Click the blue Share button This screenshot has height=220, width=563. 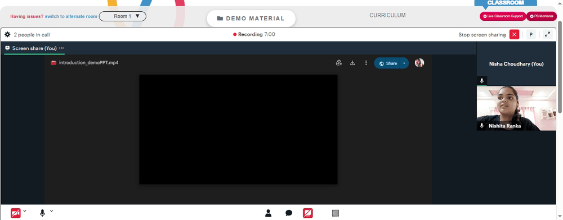tap(387, 63)
